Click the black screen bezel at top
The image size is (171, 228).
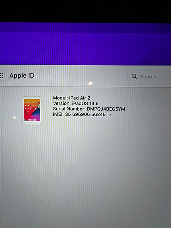(x=85, y=11)
